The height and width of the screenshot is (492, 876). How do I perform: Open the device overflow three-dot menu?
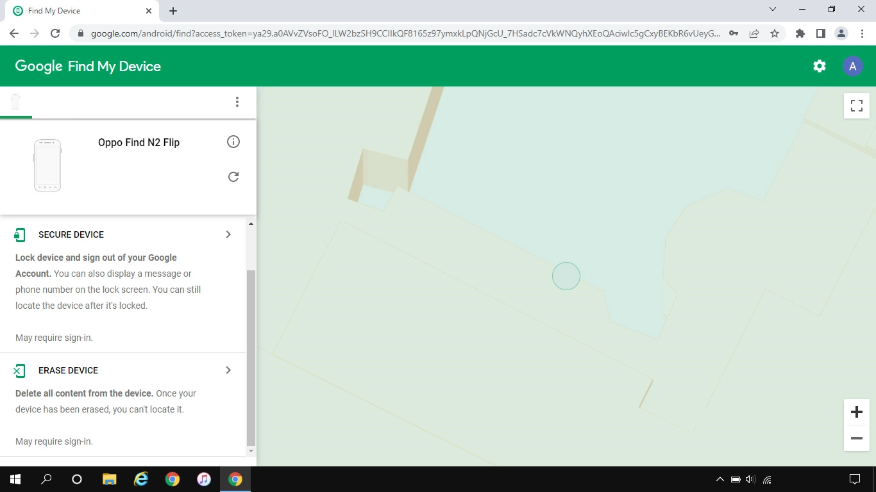[237, 102]
